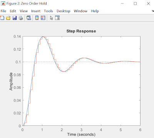Viewport: 154px width, 138px height.
Task: Open the Edit menu
Action: (x=13, y=11)
